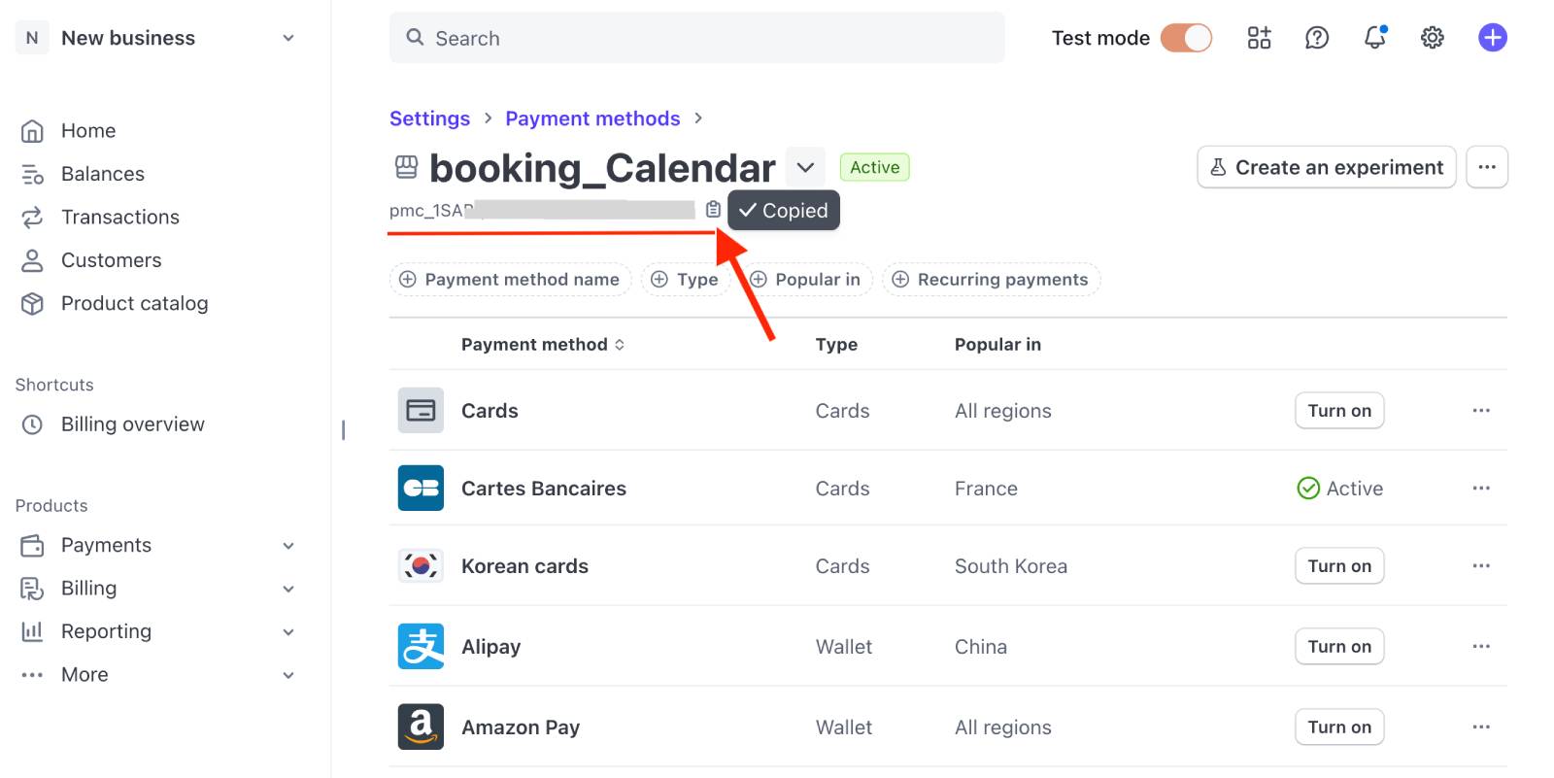The height and width of the screenshot is (778, 1554).
Task: Toggle Test mode switch
Action: [1186, 38]
